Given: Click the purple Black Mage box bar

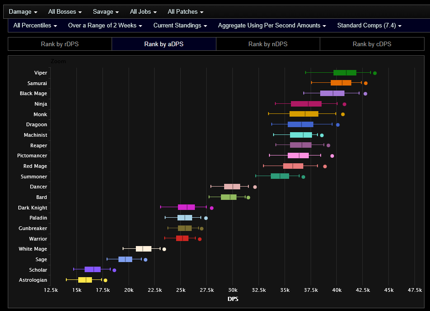Looking at the screenshot, I should [x=333, y=93].
